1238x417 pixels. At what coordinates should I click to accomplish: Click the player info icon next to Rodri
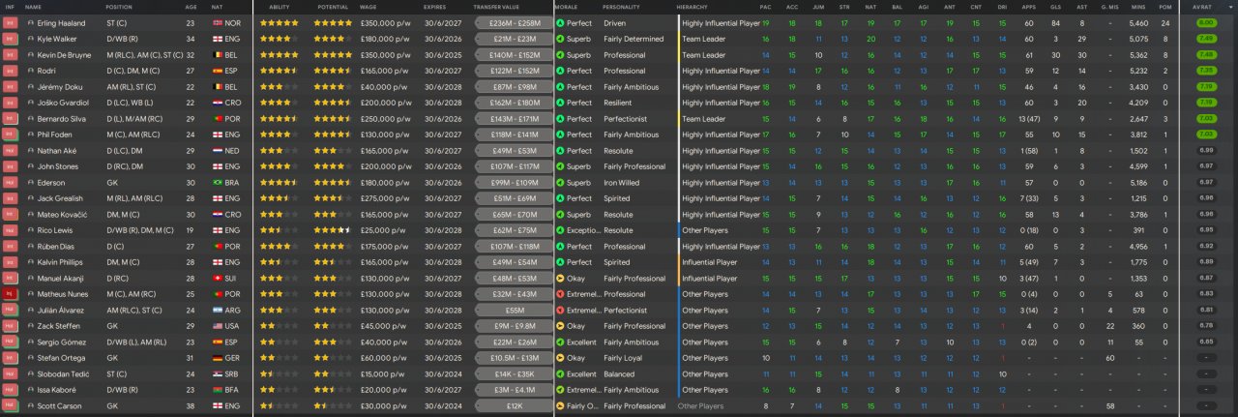pyautogui.click(x=29, y=70)
